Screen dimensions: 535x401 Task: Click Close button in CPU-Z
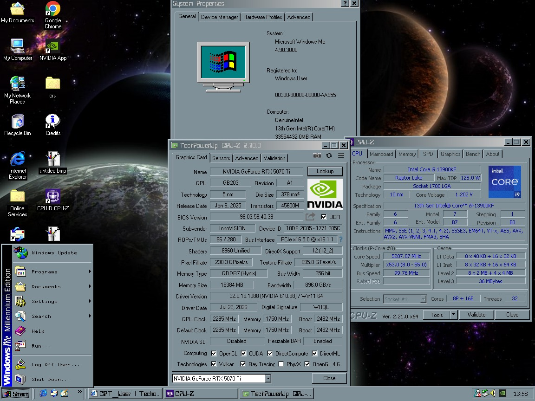pyautogui.click(x=512, y=315)
